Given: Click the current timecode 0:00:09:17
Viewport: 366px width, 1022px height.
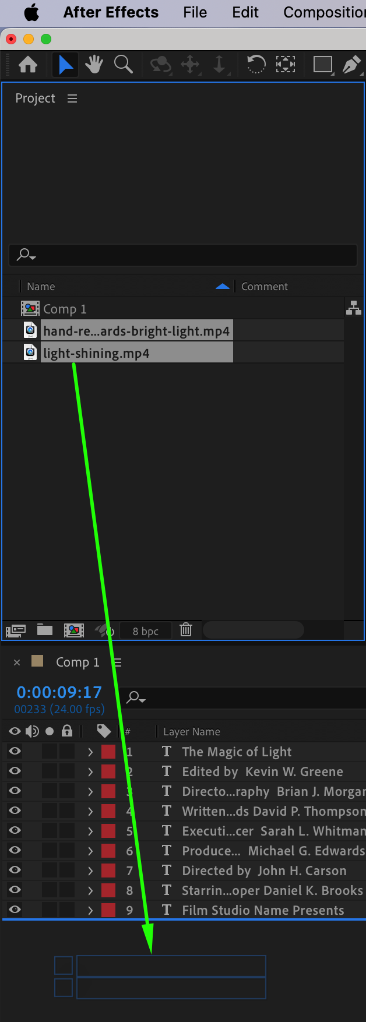Looking at the screenshot, I should (x=59, y=692).
